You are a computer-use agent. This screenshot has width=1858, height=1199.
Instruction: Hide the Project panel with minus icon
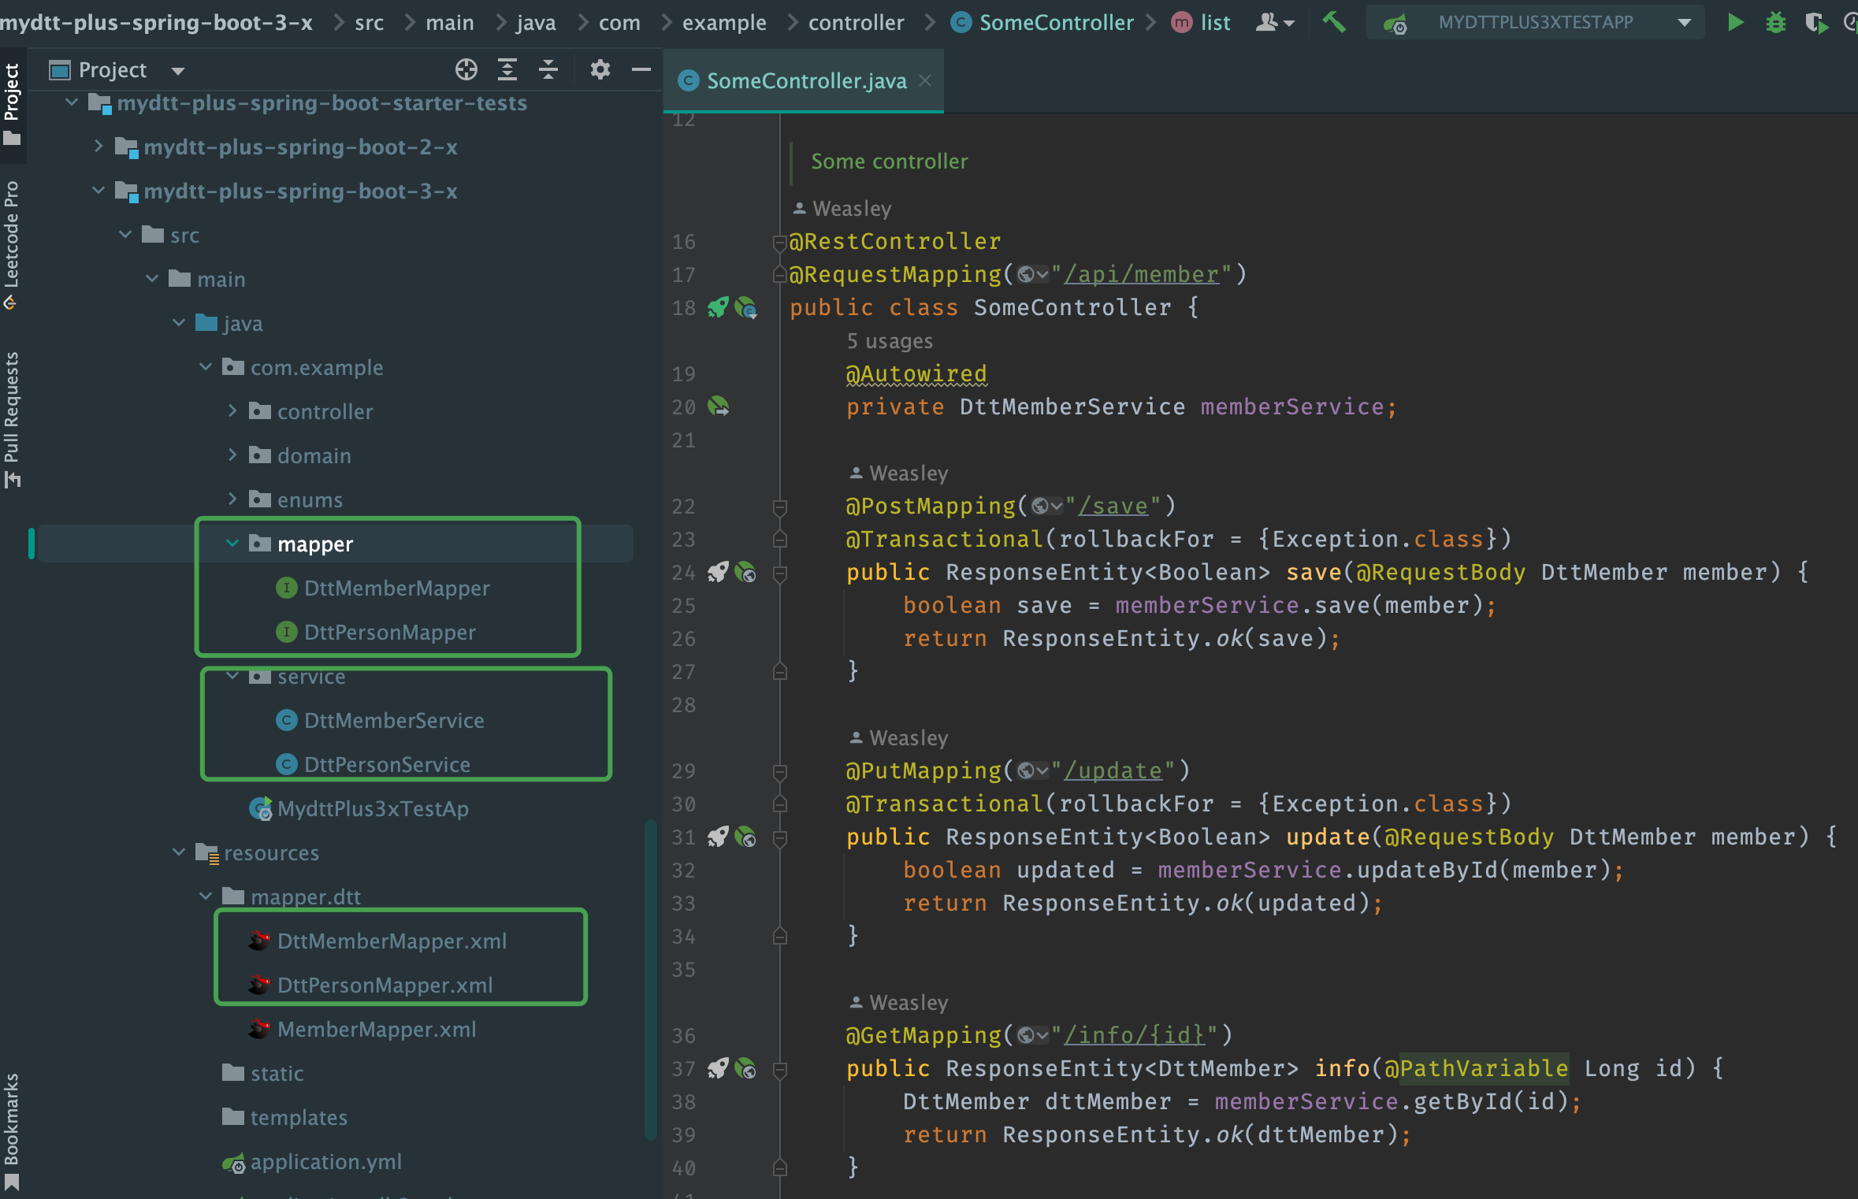[x=641, y=69]
